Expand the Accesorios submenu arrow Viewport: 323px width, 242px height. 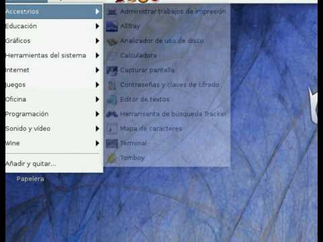97,11
